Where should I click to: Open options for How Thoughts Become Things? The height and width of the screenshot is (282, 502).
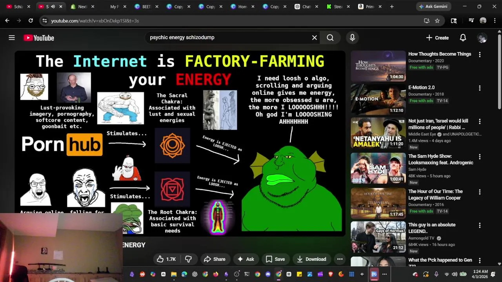[479, 55]
